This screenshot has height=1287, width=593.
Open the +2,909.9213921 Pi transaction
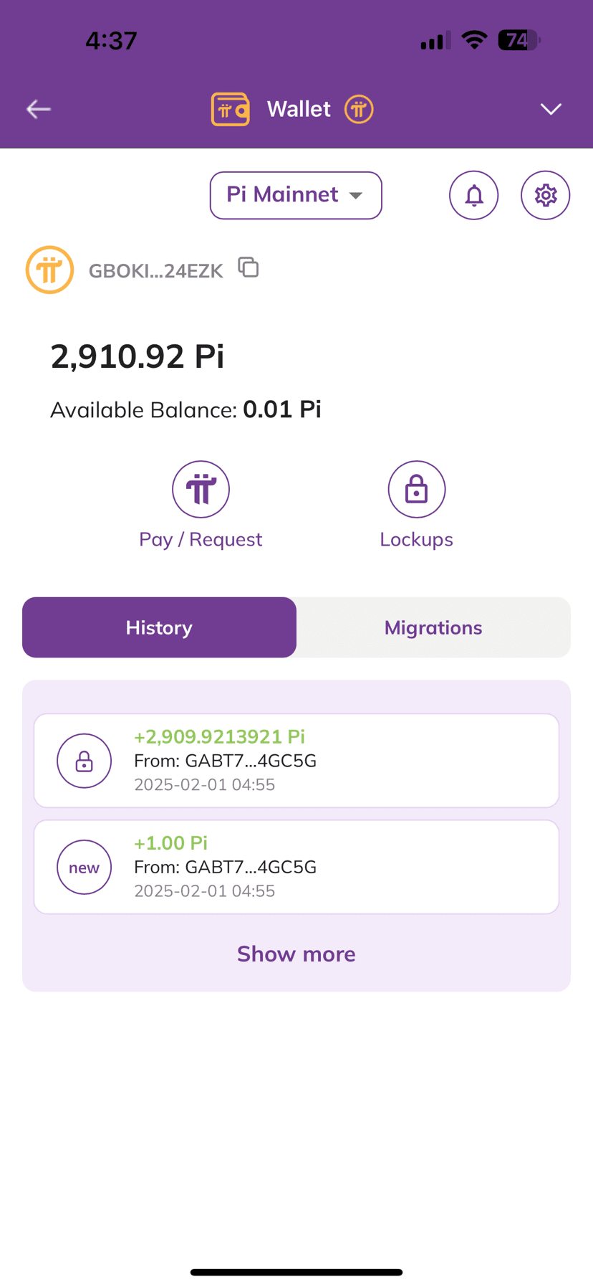point(296,761)
